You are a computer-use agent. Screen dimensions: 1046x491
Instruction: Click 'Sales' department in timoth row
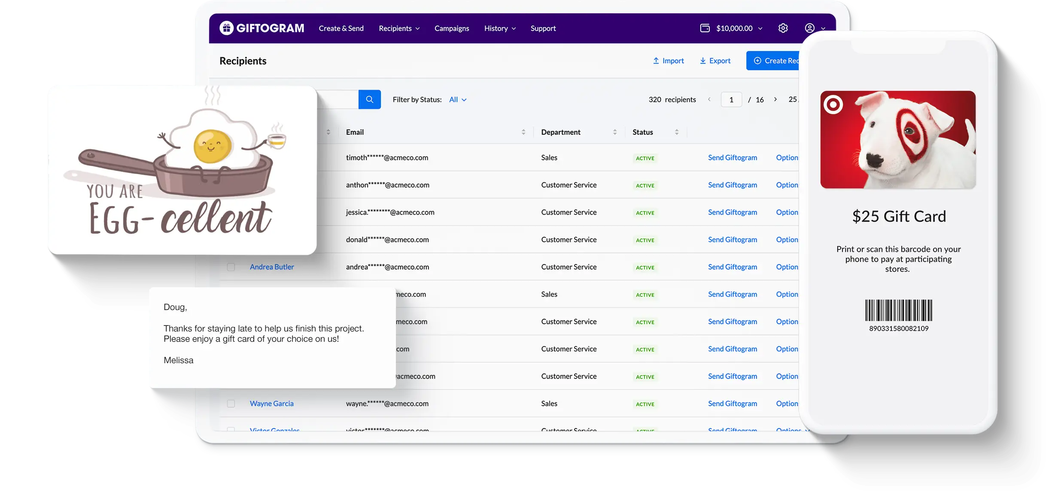[549, 157]
